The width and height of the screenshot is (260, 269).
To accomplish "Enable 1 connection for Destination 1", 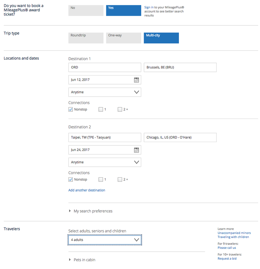I will click(101, 110).
